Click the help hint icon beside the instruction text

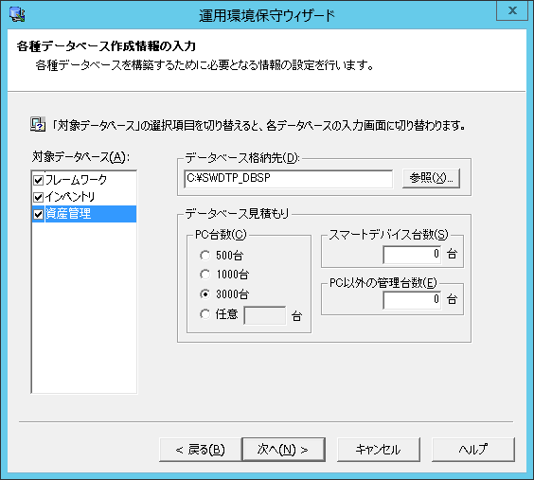38,125
